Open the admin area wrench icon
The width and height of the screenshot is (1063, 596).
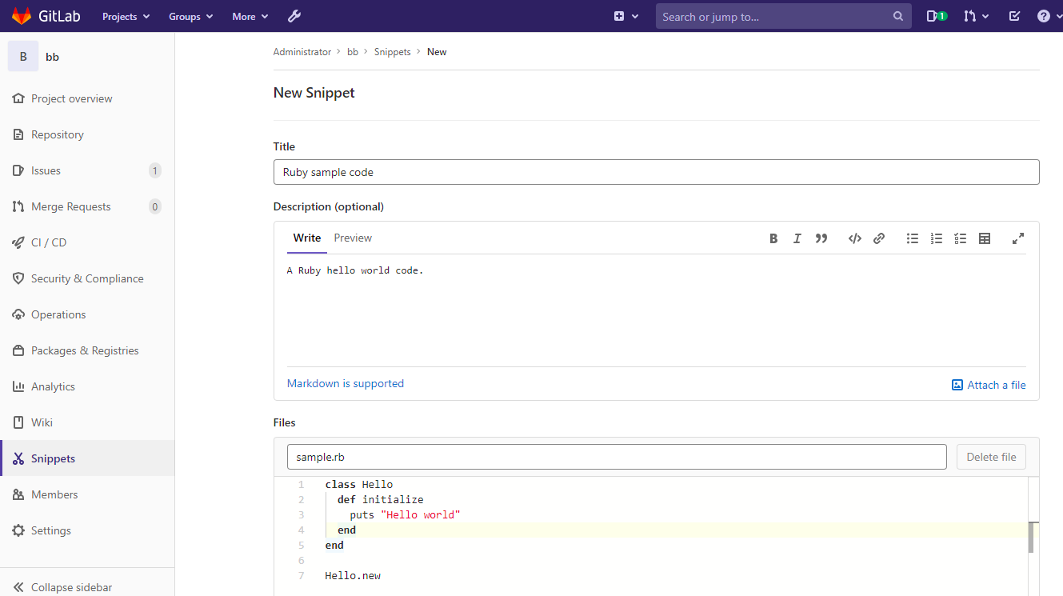[x=294, y=16]
